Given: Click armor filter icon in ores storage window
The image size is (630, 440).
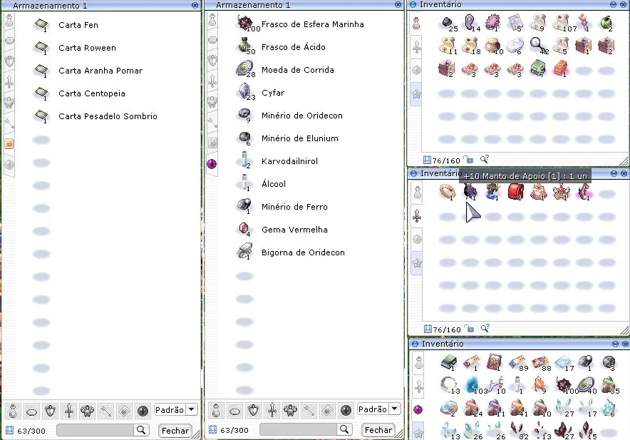Looking at the screenshot, I should tap(253, 410).
